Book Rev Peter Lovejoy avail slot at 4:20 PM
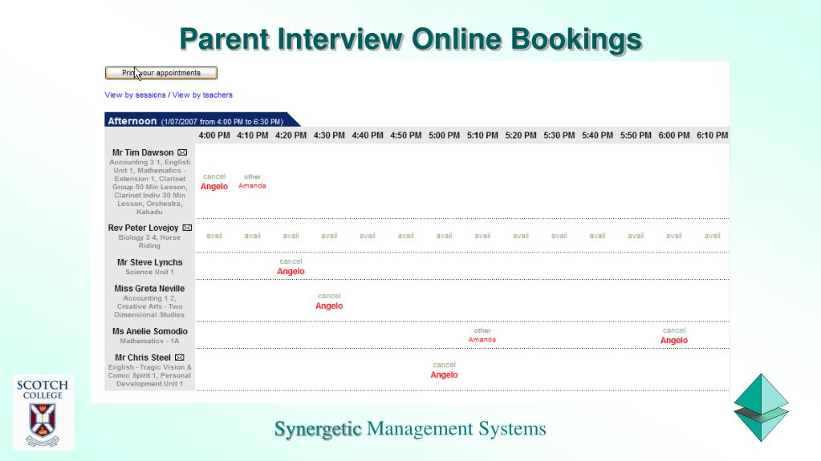 pos(291,236)
